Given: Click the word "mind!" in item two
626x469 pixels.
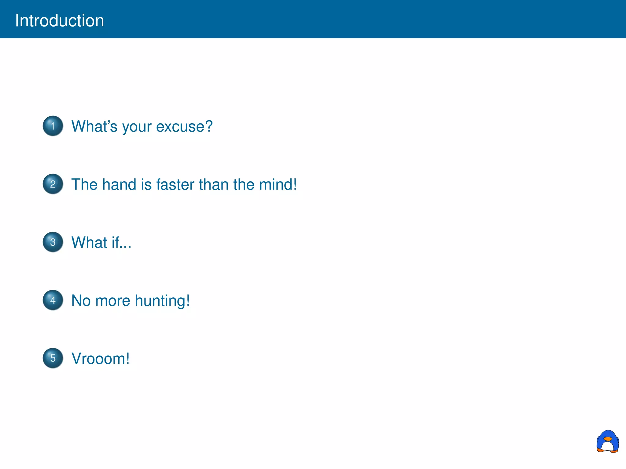Looking at the screenshot, I should pyautogui.click(x=278, y=184).
